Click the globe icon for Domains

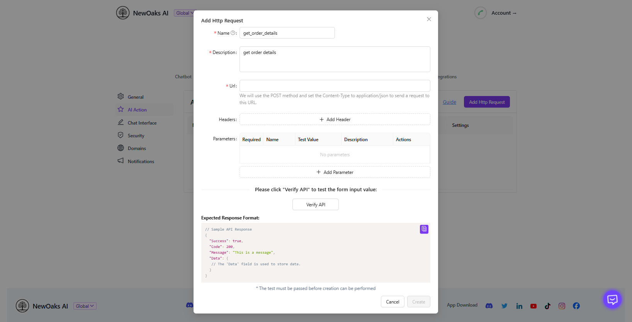click(x=121, y=148)
